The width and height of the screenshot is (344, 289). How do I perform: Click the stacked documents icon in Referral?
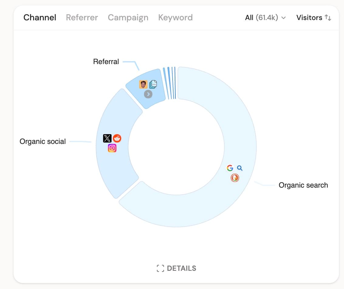coord(153,84)
